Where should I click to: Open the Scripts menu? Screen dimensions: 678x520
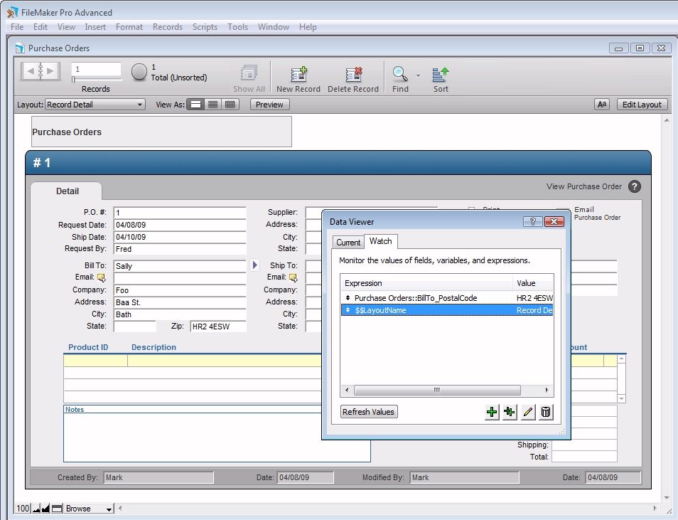pos(205,27)
